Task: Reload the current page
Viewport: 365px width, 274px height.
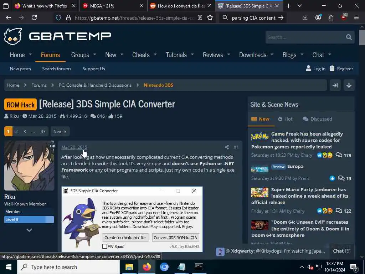Action: click(x=34, y=17)
